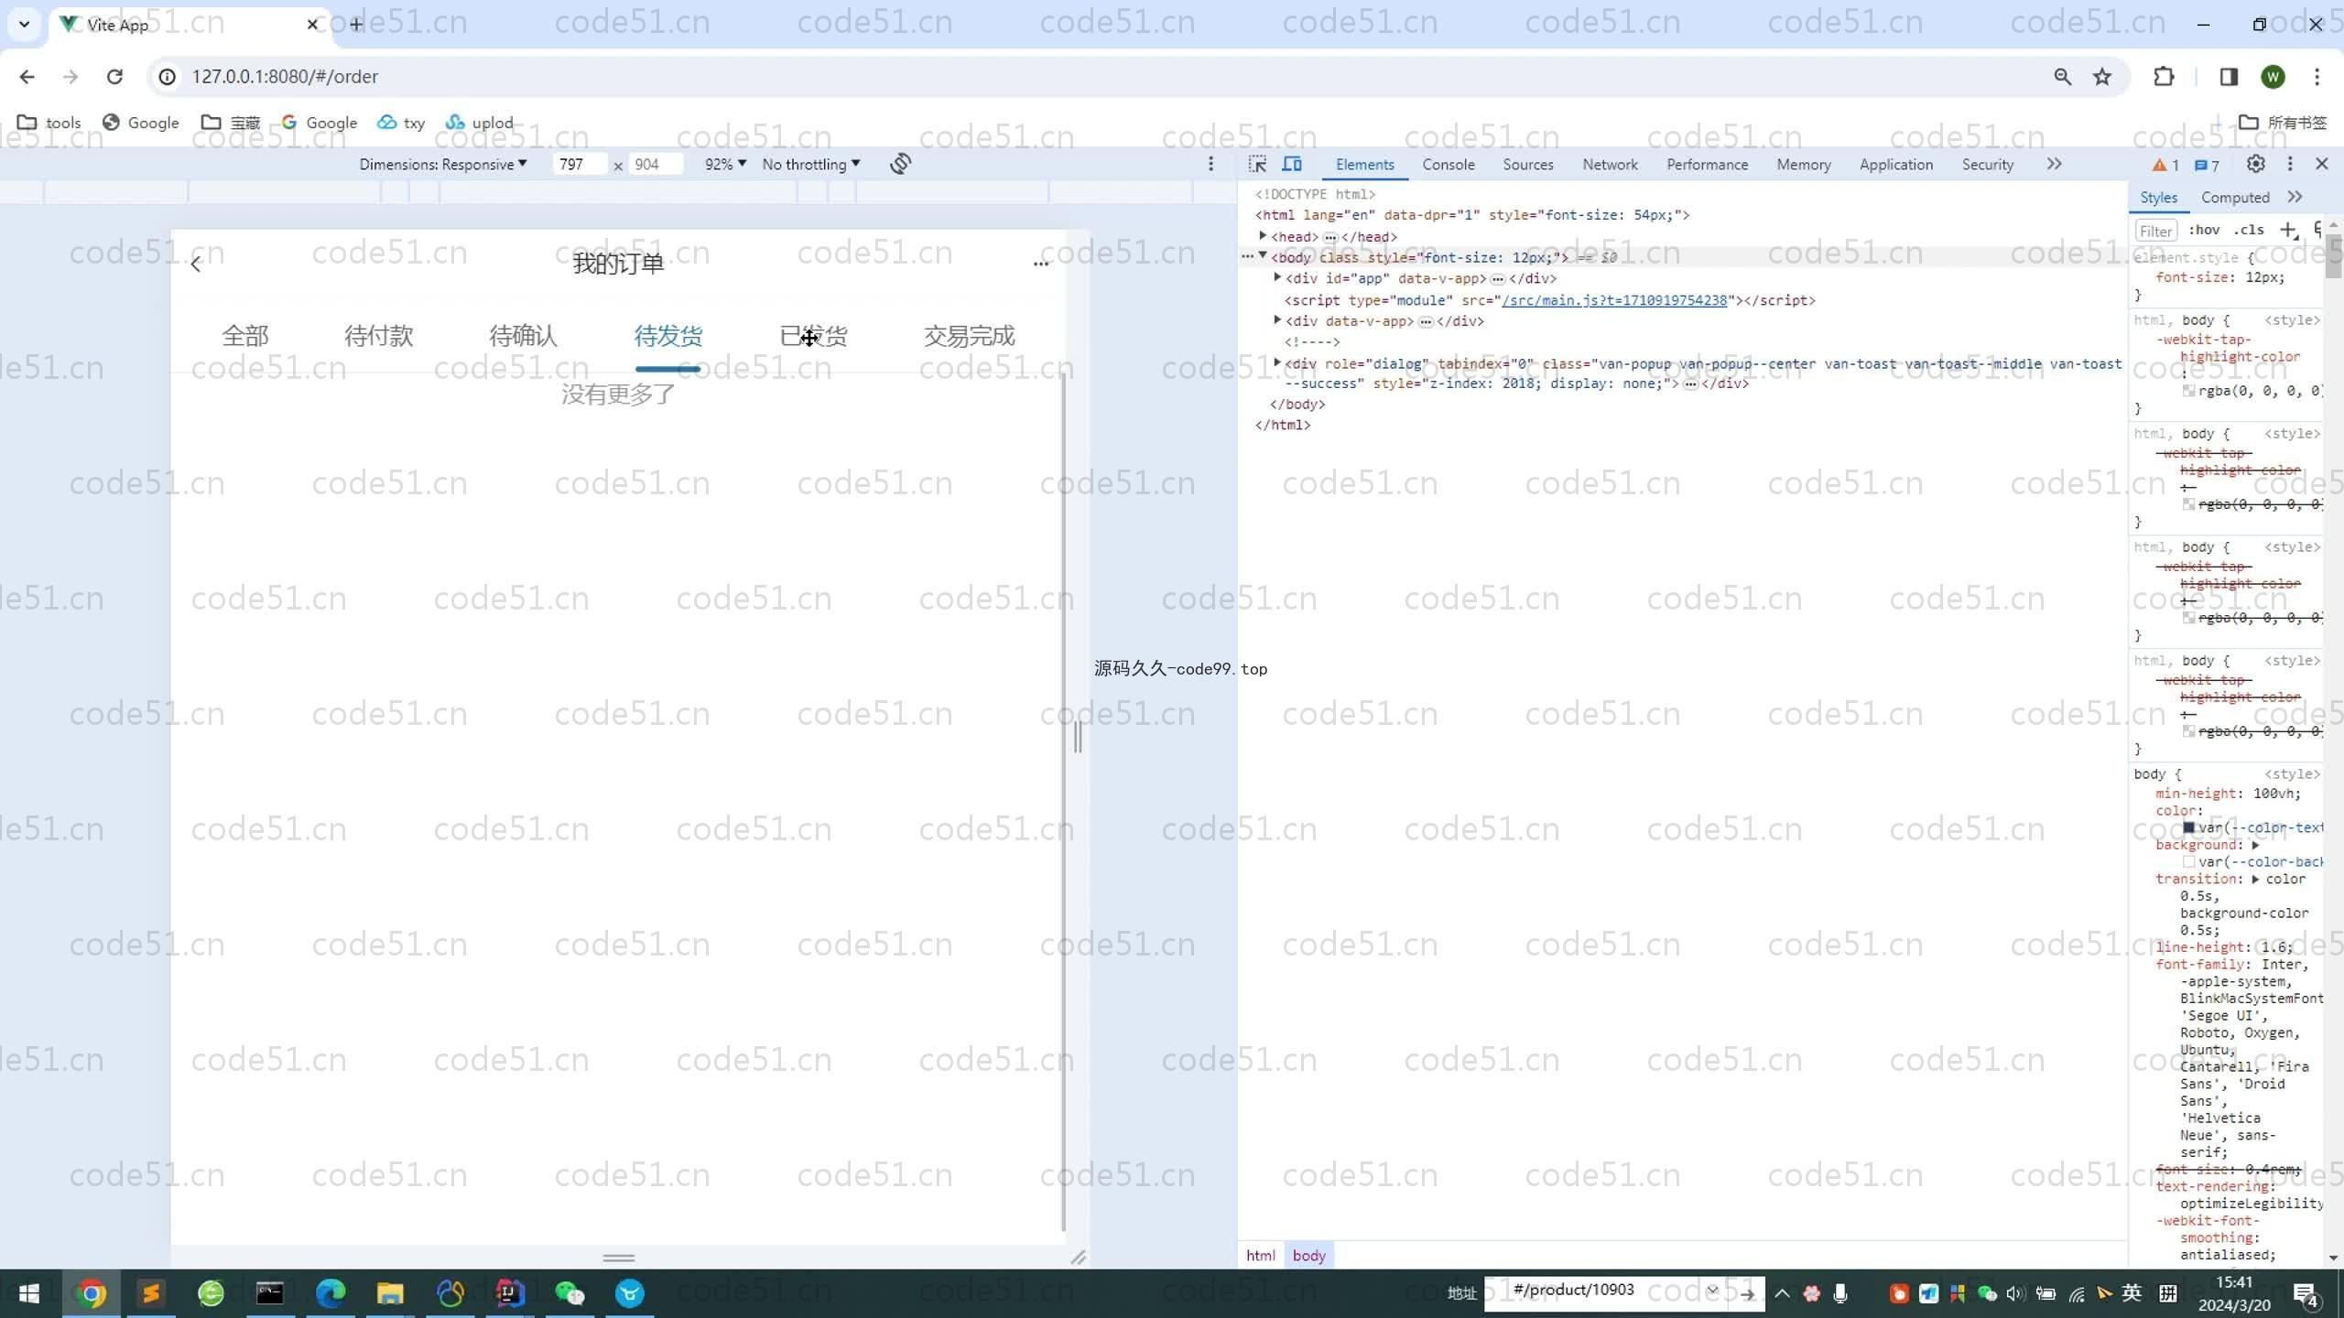Open the /src/main.js link in script tag
Screen dimensions: 2344x1318
(1614, 300)
